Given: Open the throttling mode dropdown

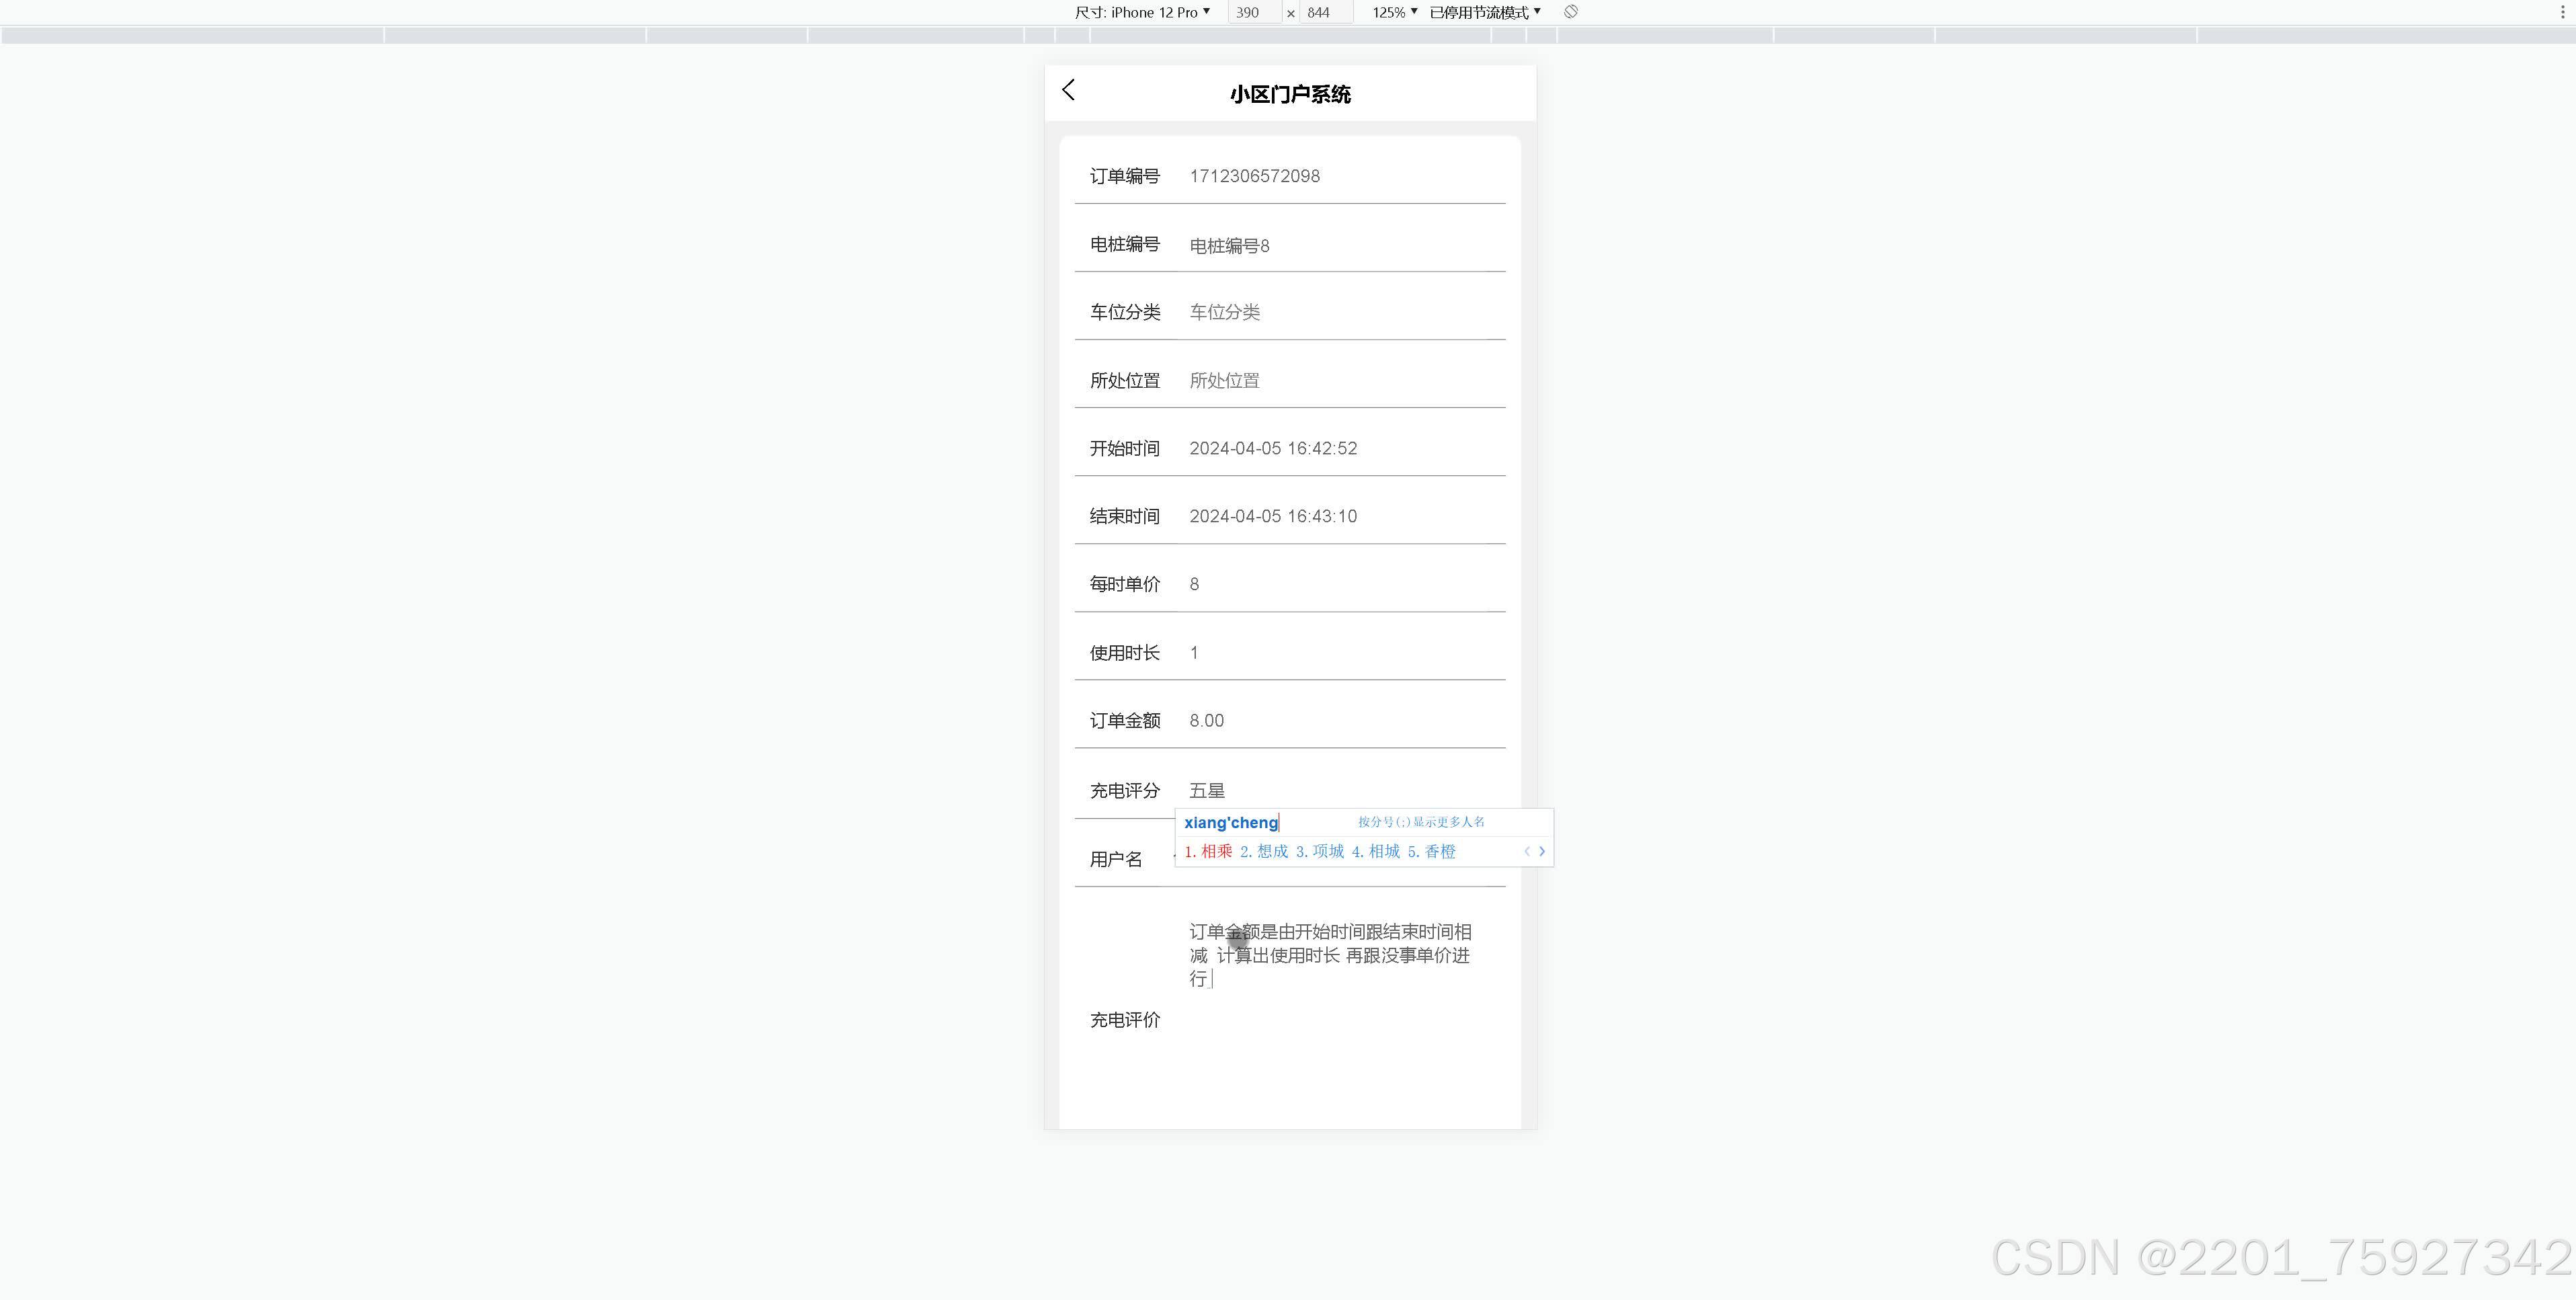Looking at the screenshot, I should pyautogui.click(x=1485, y=12).
